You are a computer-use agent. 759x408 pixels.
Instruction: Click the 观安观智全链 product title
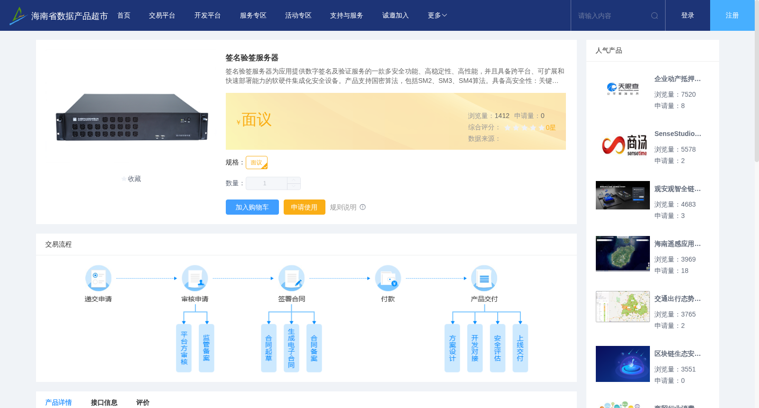coord(677,189)
